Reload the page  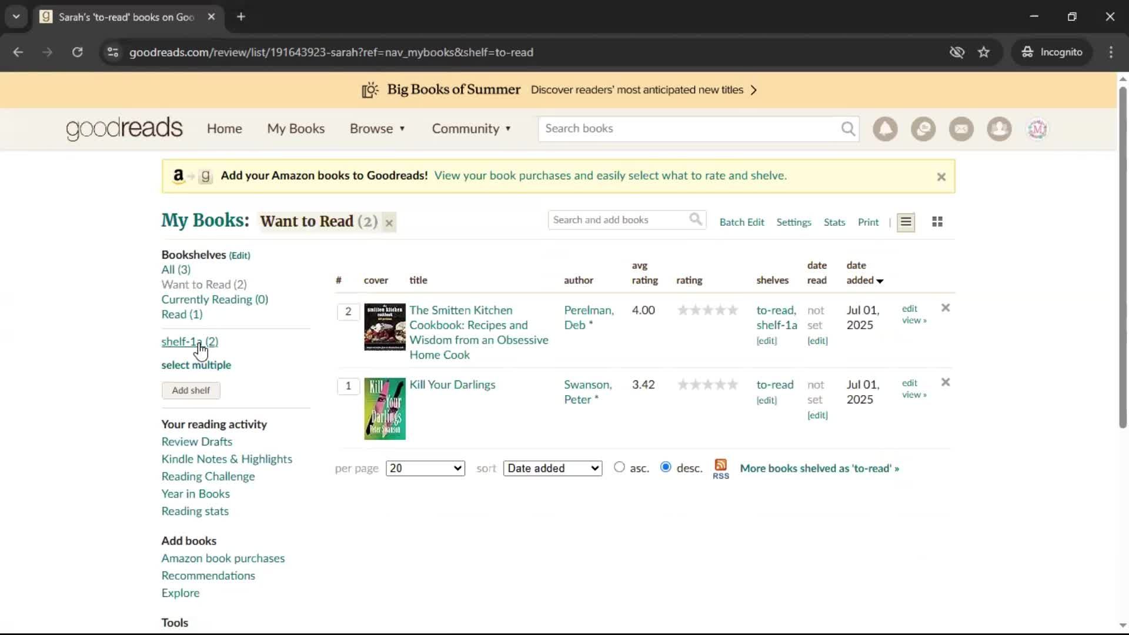(x=77, y=52)
